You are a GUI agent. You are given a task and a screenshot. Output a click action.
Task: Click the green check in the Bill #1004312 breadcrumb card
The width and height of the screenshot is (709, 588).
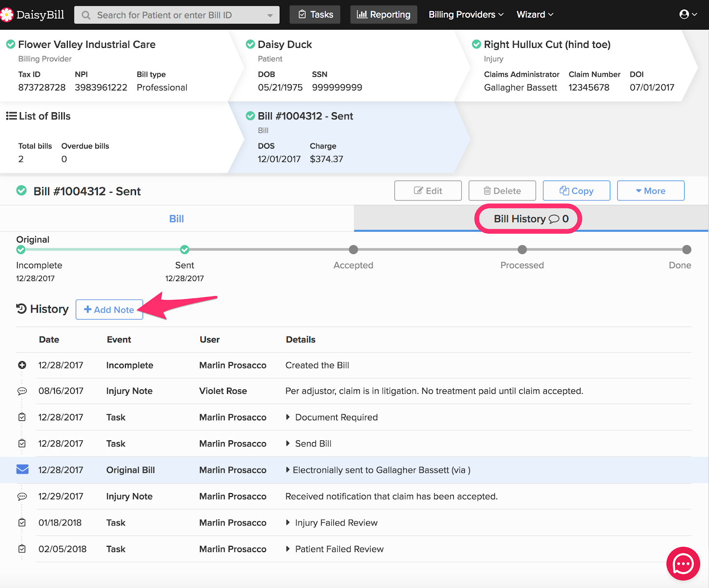pyautogui.click(x=250, y=116)
